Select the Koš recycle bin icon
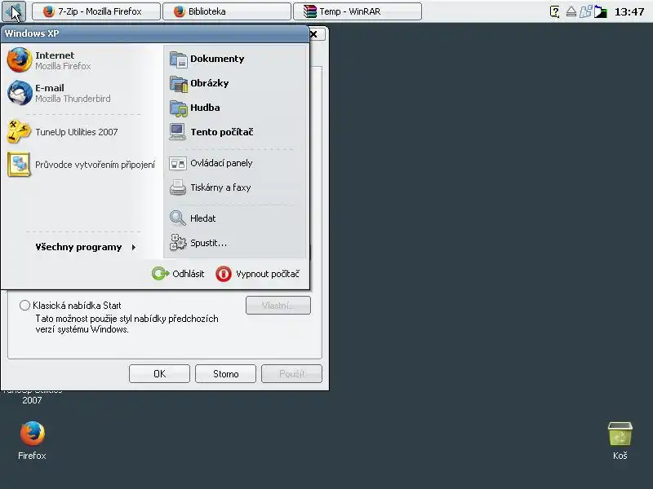Viewport: 653px width, 489px height. tap(620, 440)
